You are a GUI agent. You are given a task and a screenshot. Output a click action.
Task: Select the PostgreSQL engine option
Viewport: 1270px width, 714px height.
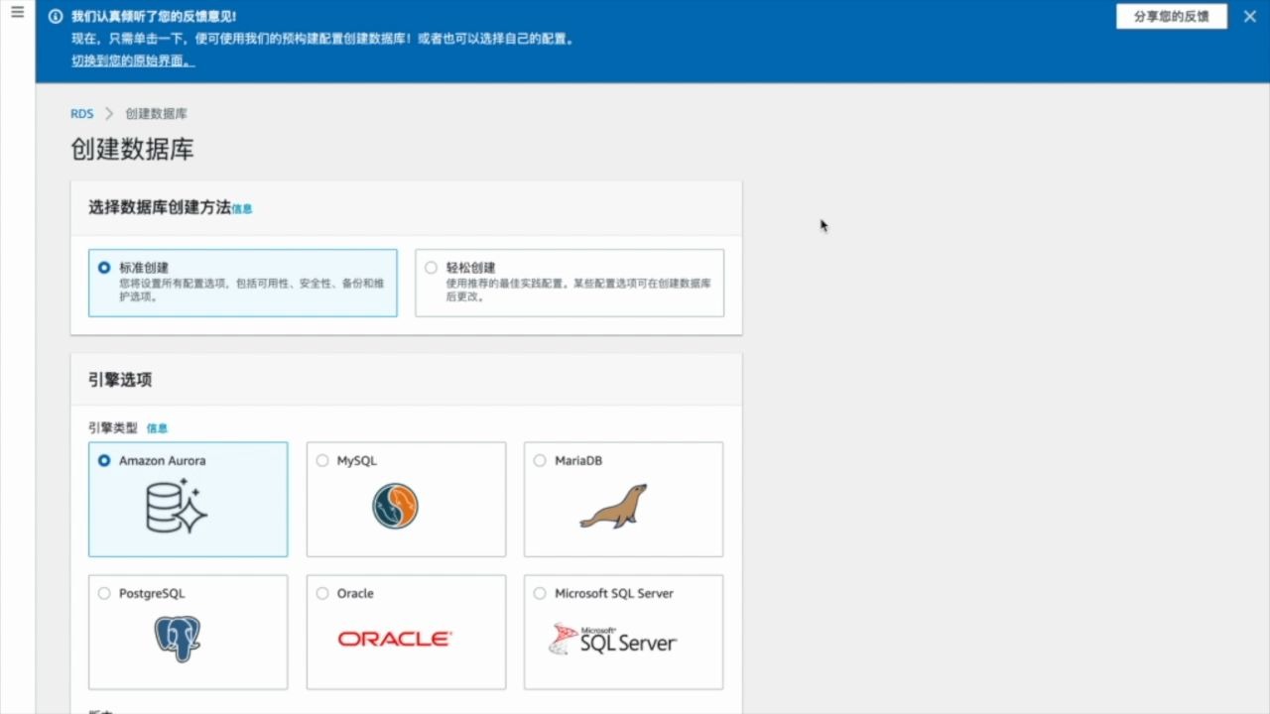[104, 593]
